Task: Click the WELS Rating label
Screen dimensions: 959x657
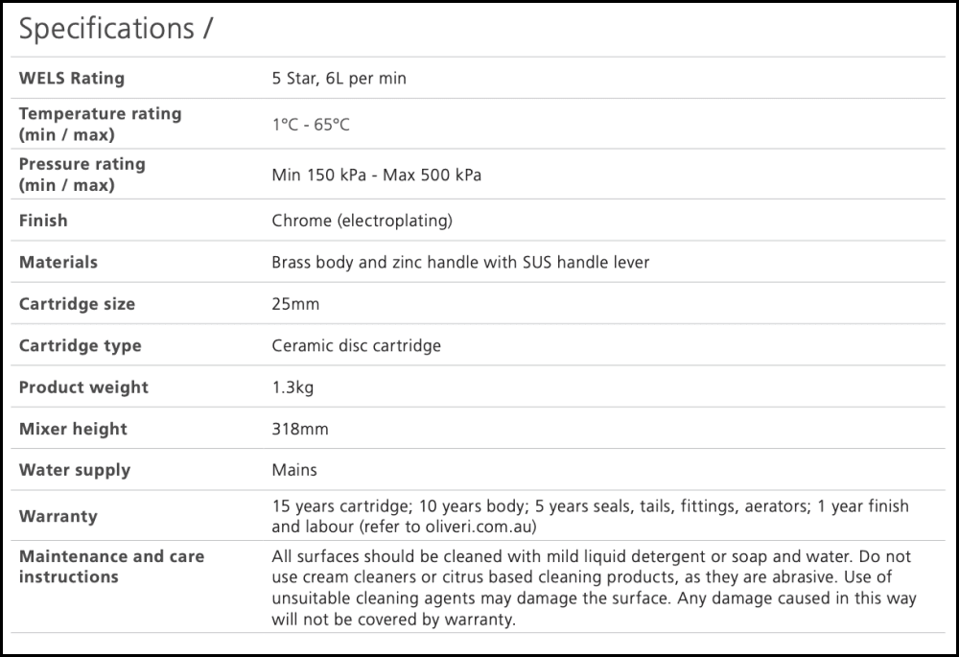Action: point(72,79)
